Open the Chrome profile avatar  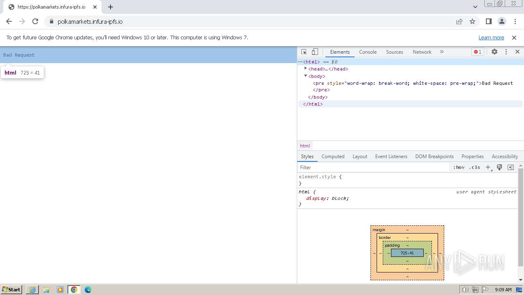coord(501,21)
